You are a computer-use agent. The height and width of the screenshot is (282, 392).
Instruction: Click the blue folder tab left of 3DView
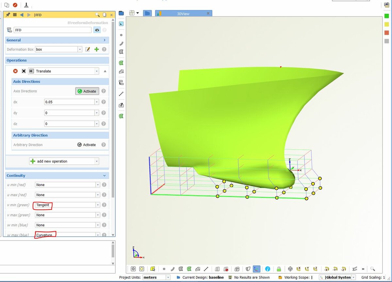click(x=147, y=13)
